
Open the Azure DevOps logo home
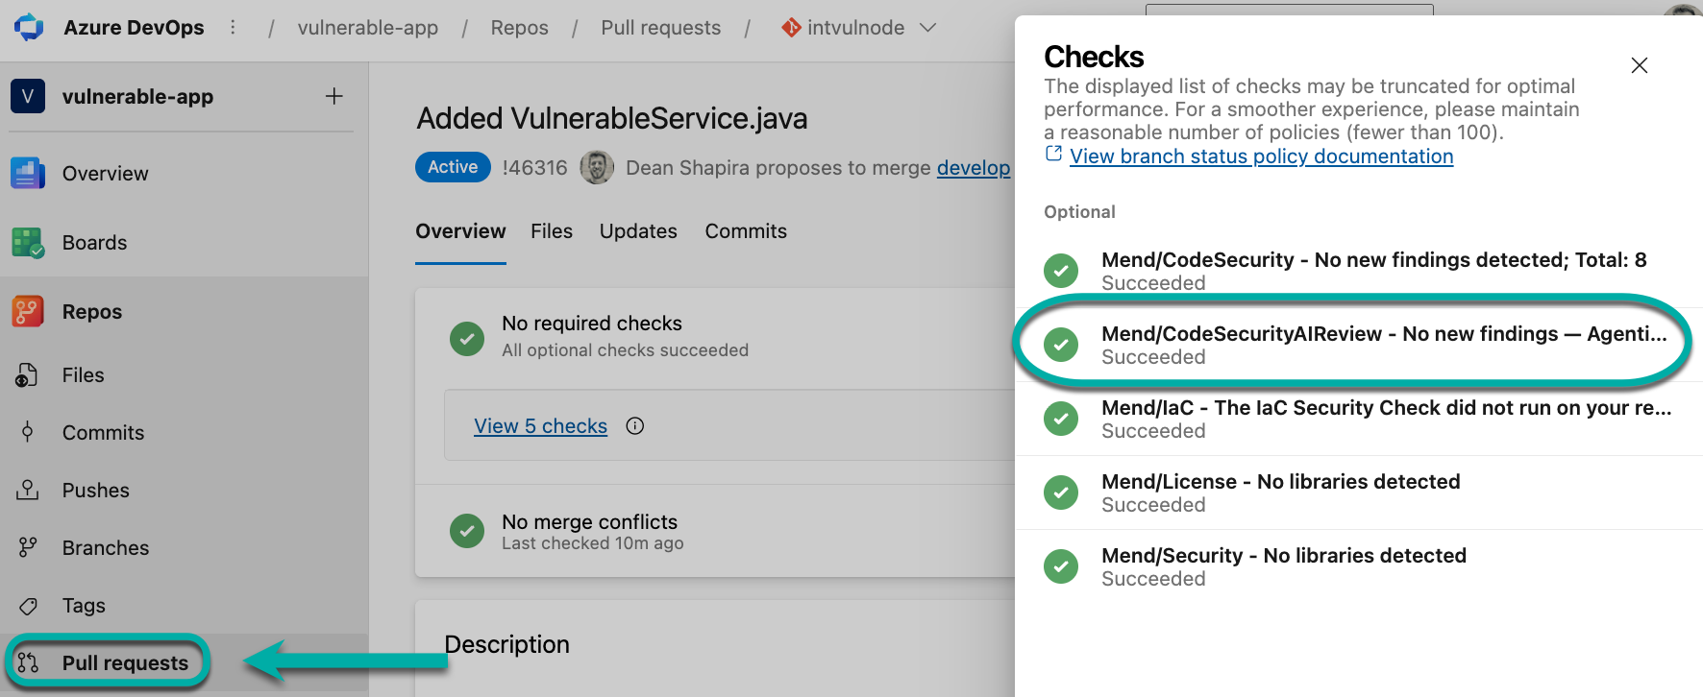point(29,27)
